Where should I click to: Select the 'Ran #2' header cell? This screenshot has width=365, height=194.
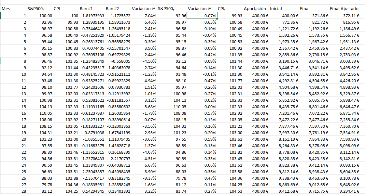(x=118, y=9)
